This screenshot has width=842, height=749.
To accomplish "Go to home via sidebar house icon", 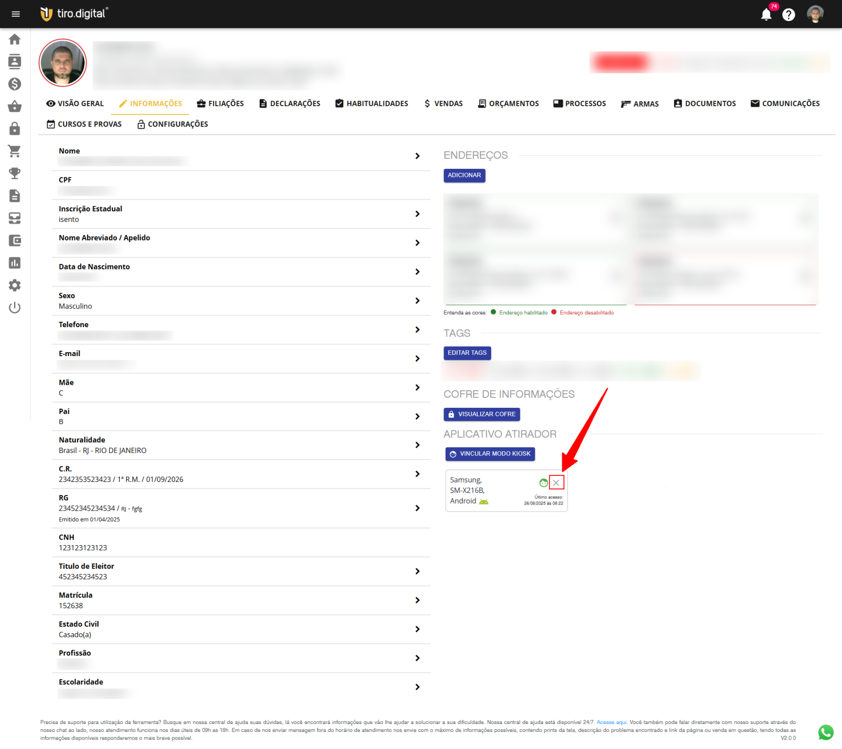I will tap(15, 39).
